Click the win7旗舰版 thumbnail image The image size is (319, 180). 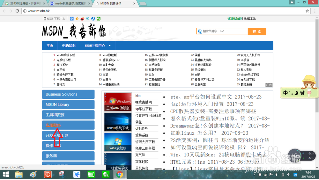point(118,142)
